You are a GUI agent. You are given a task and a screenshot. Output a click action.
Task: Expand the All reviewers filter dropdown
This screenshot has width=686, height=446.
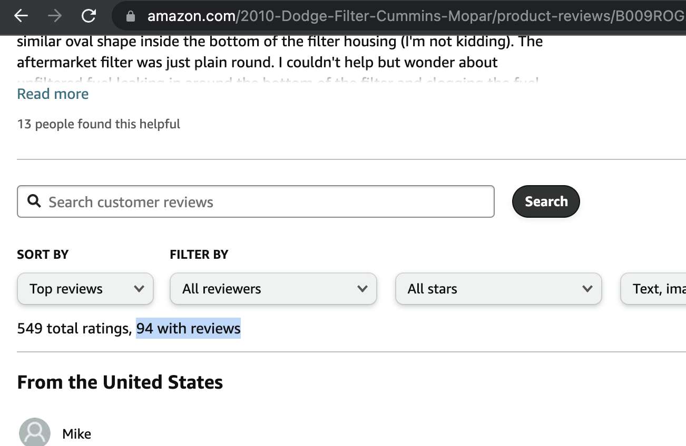click(x=273, y=289)
